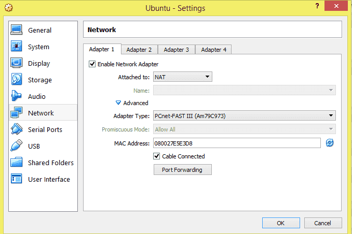The width and height of the screenshot is (352, 234).
Task: Select the USB label in the sidebar
Action: [x=34, y=146]
